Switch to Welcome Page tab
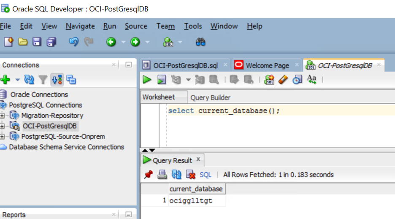Screen dimensions: 395x219 coord(267,65)
